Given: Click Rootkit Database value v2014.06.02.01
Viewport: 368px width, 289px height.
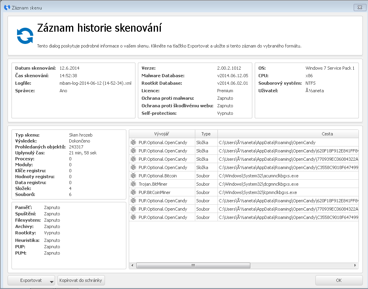Looking at the screenshot, I should pos(233,83).
